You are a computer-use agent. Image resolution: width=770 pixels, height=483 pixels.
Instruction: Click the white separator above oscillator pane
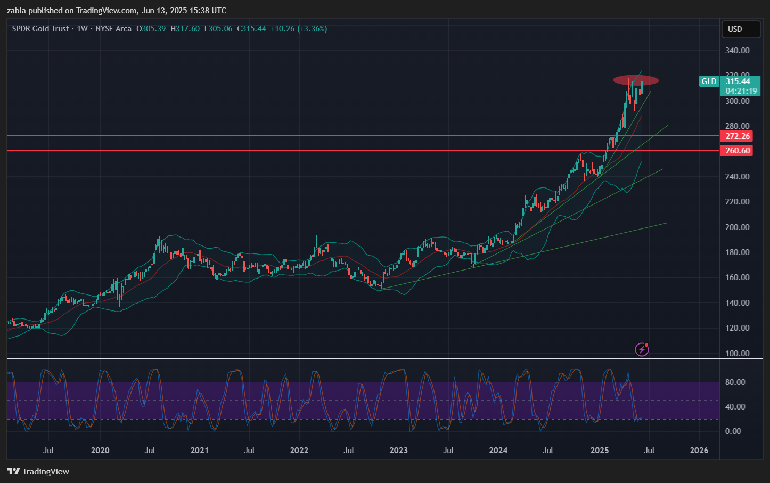click(x=373, y=359)
